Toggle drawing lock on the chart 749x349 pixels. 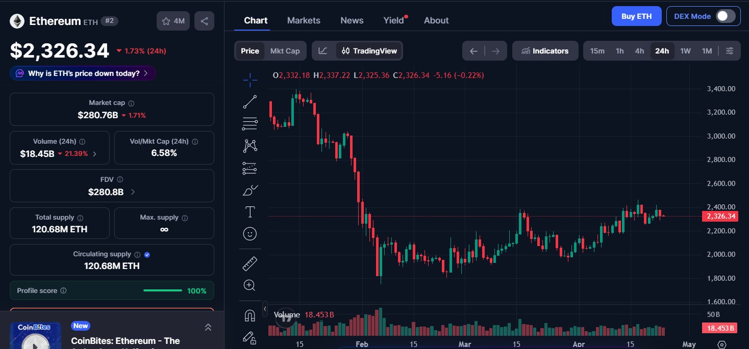click(249, 338)
